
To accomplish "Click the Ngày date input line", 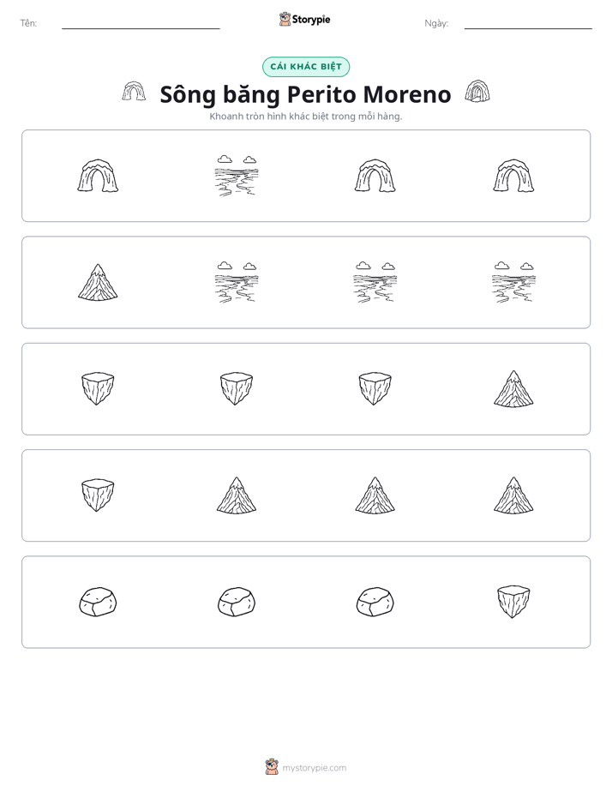I will tap(528, 23).
